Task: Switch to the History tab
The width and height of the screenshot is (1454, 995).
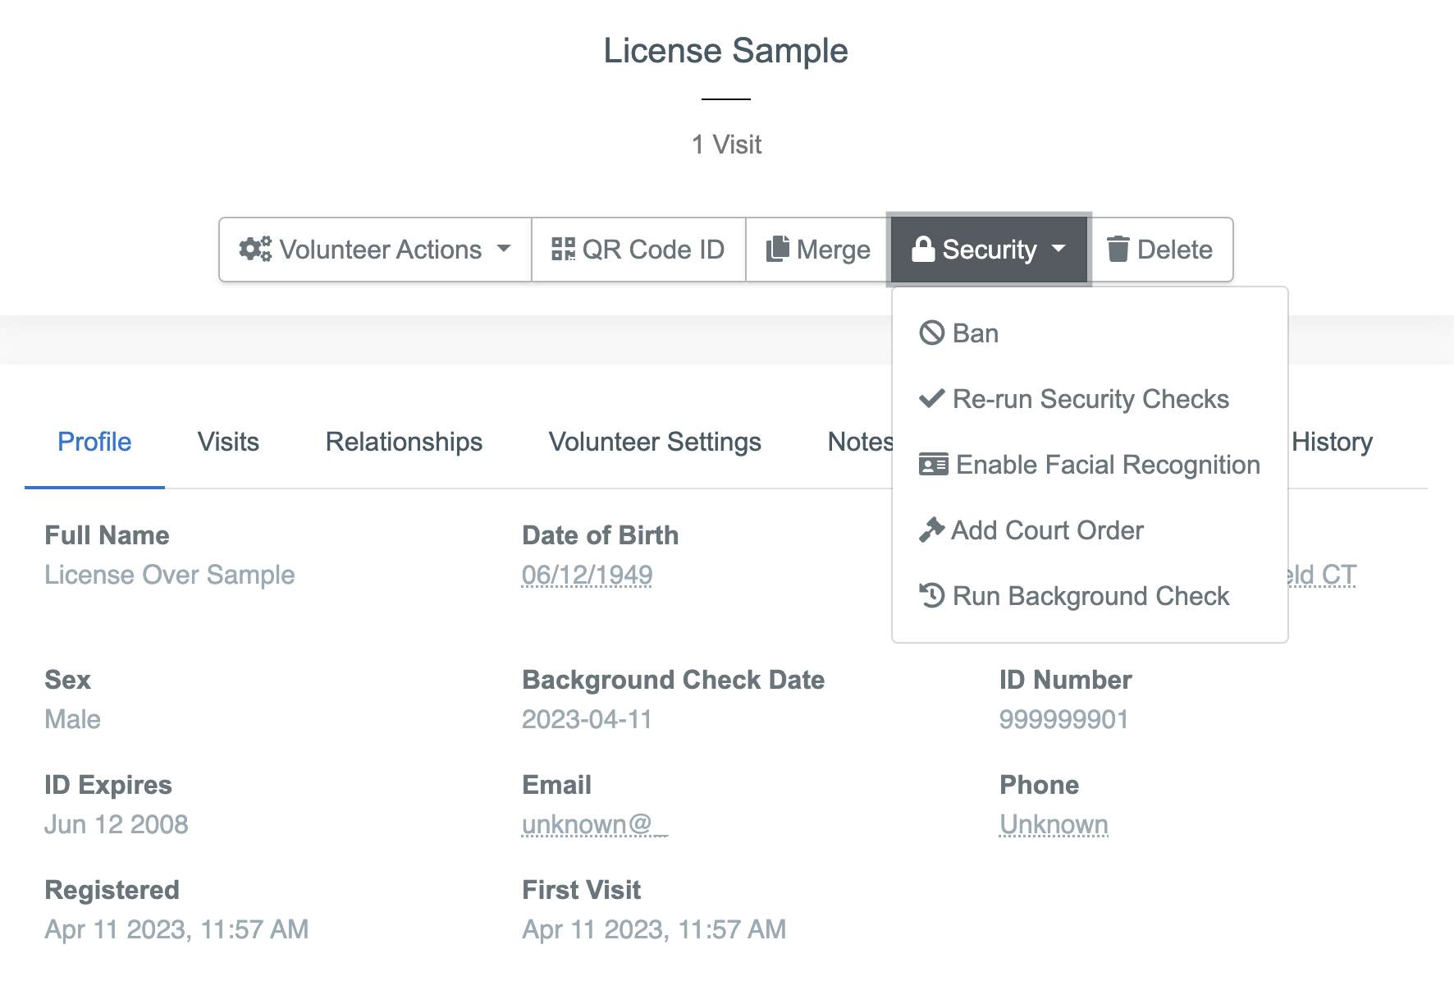Action: 1332,442
